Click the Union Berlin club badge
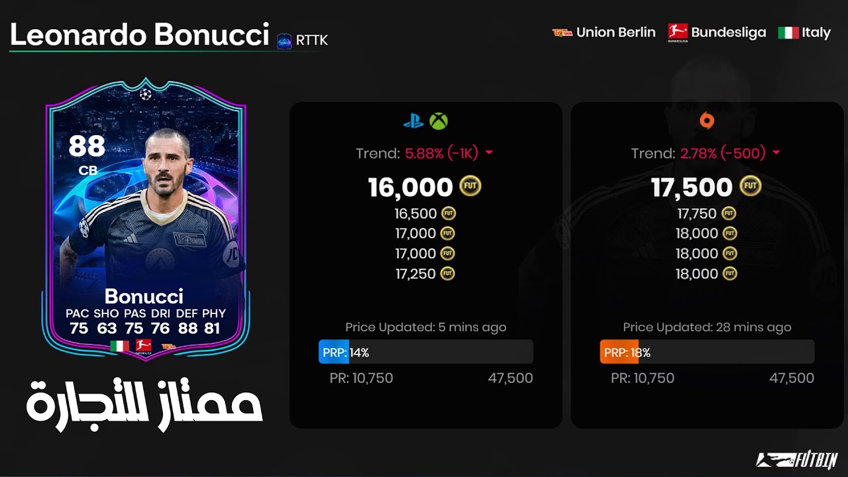The image size is (848, 477). [x=562, y=32]
